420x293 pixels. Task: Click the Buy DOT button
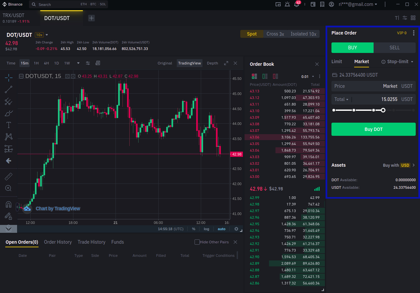pos(374,129)
